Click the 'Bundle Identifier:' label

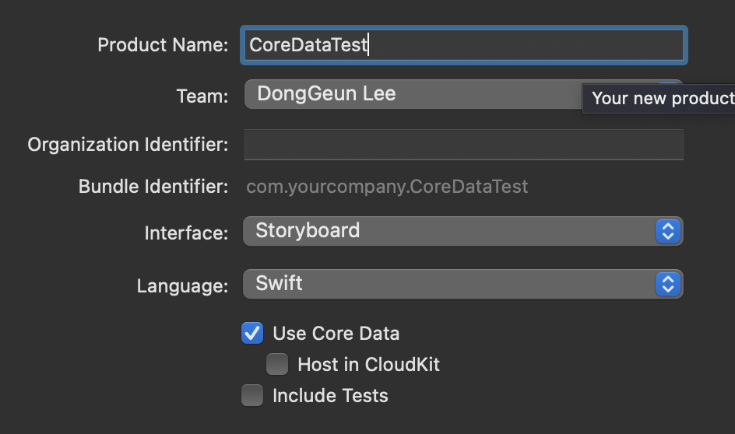pos(153,187)
